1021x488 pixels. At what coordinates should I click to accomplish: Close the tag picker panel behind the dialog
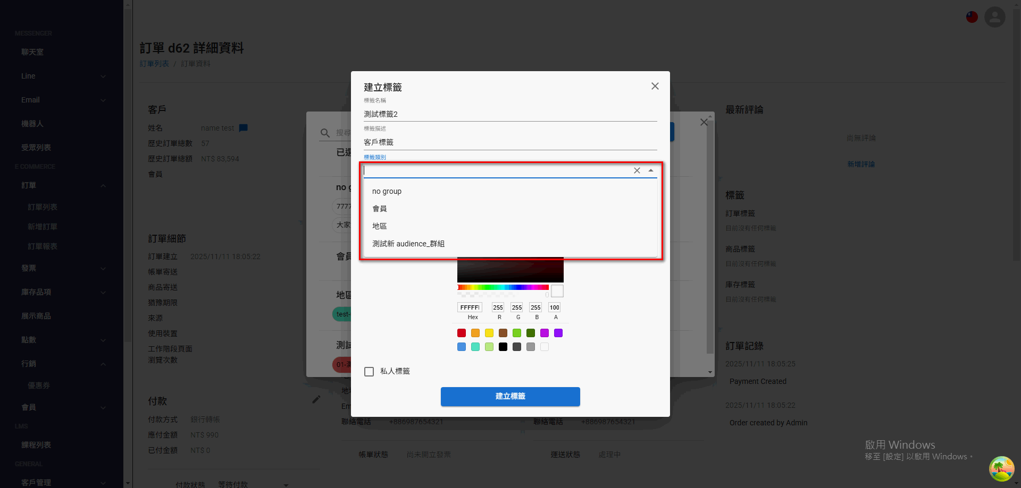[704, 122]
